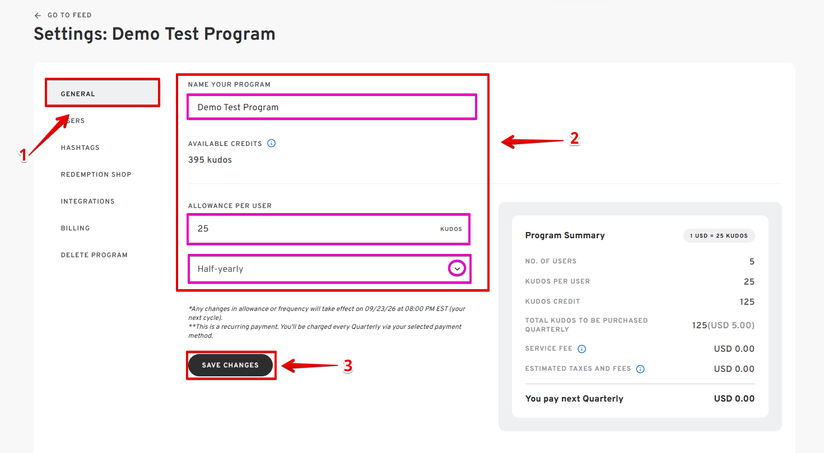Click the 1 USD = 25 Kudos badge
The image size is (824, 453).
coord(719,235)
